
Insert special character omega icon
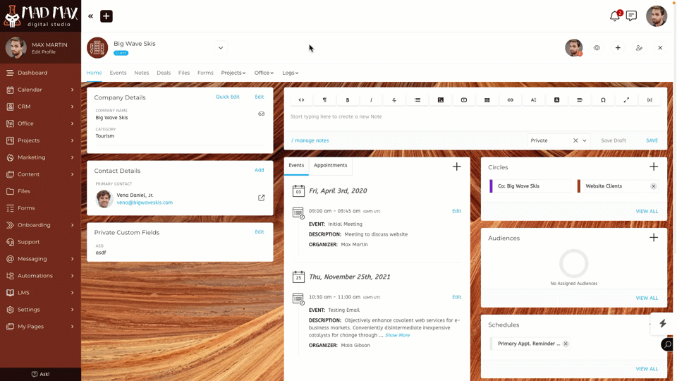click(x=603, y=99)
